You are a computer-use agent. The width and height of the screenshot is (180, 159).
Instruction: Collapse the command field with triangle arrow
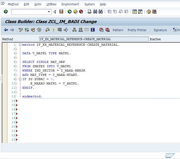55,12
